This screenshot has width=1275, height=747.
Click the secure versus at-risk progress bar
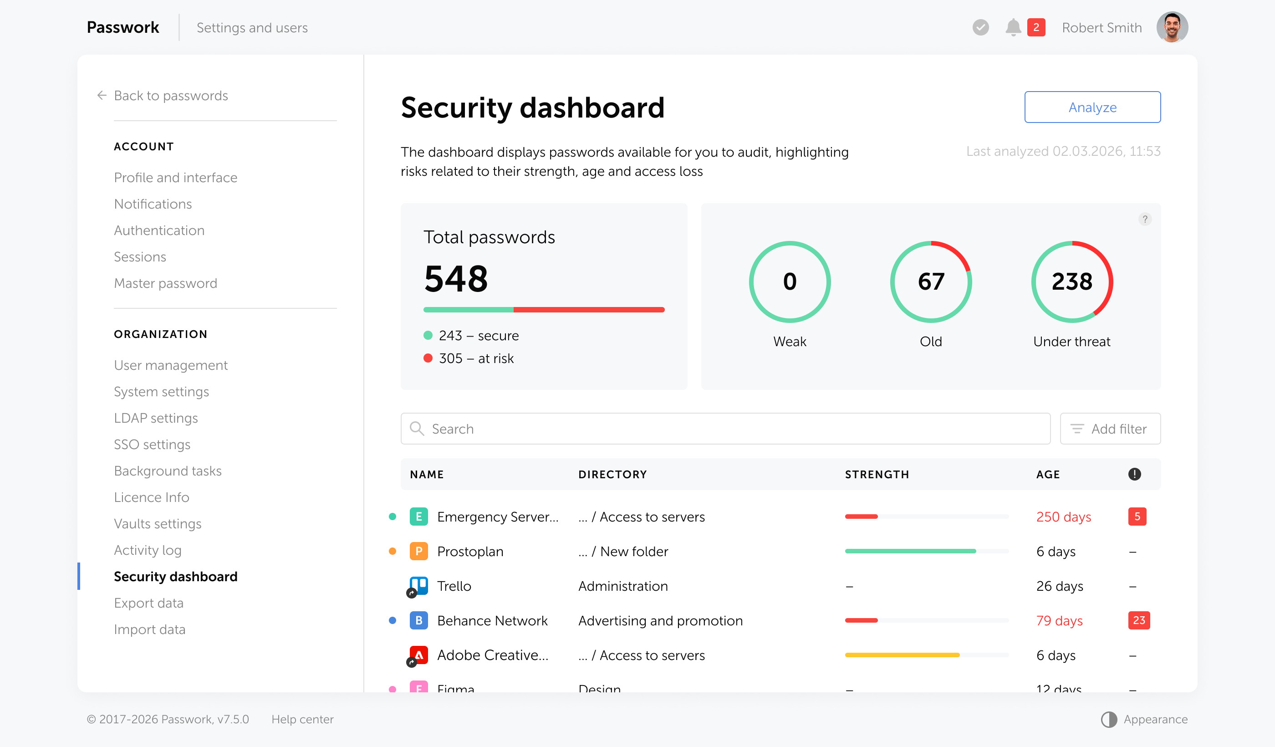tap(543, 309)
